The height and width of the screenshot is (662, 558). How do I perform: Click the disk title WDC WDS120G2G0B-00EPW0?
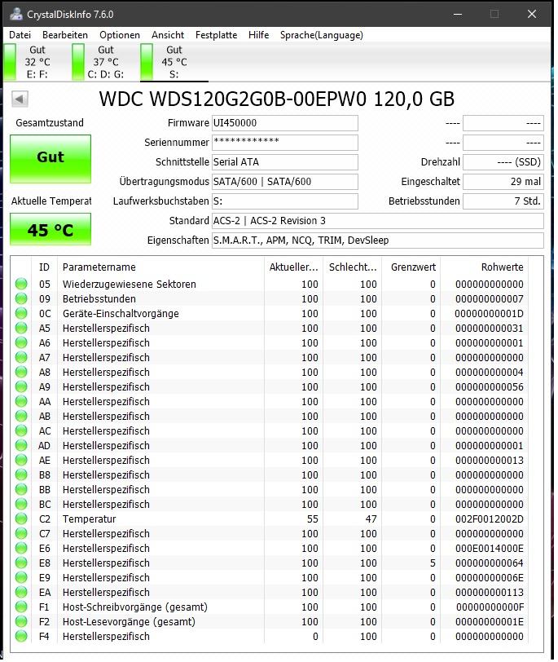pyautogui.click(x=233, y=99)
